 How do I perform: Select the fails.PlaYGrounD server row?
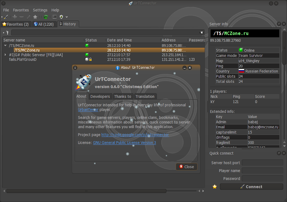104,60
